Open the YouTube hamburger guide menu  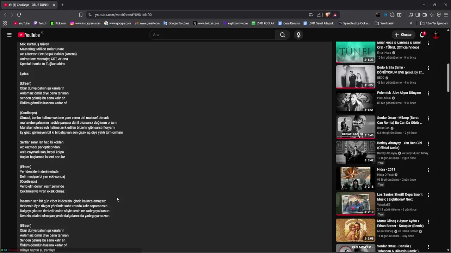[x=10, y=35]
